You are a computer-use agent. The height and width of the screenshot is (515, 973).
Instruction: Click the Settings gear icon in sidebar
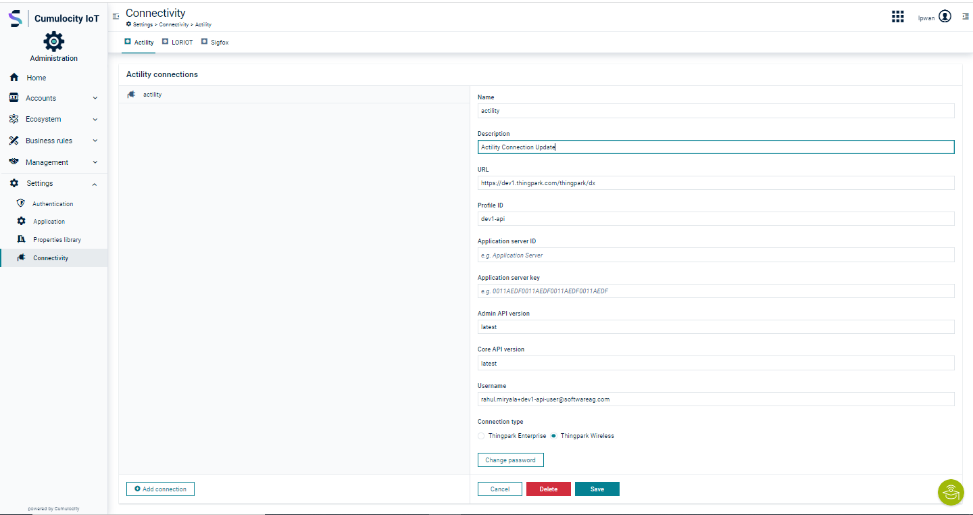click(14, 183)
